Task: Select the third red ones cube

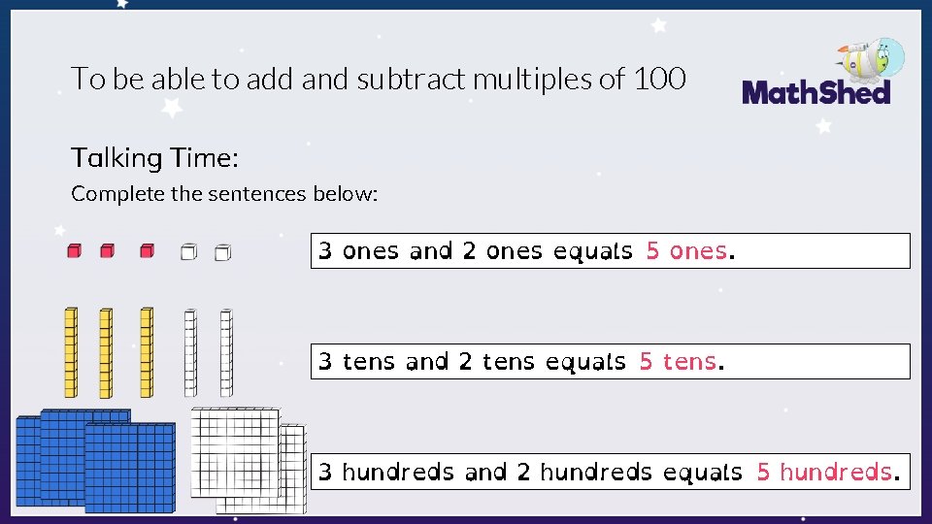Action: coord(147,250)
